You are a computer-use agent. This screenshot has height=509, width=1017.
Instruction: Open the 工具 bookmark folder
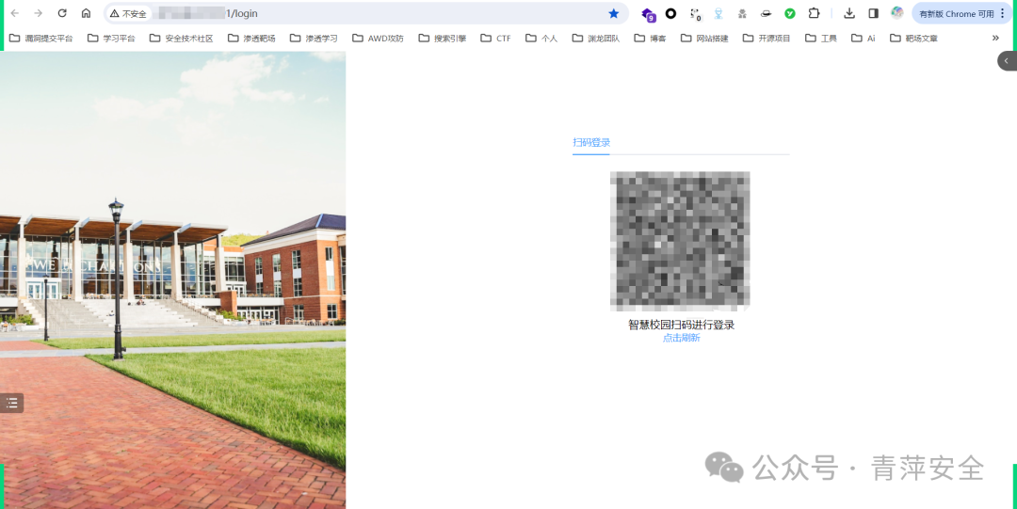click(x=820, y=39)
